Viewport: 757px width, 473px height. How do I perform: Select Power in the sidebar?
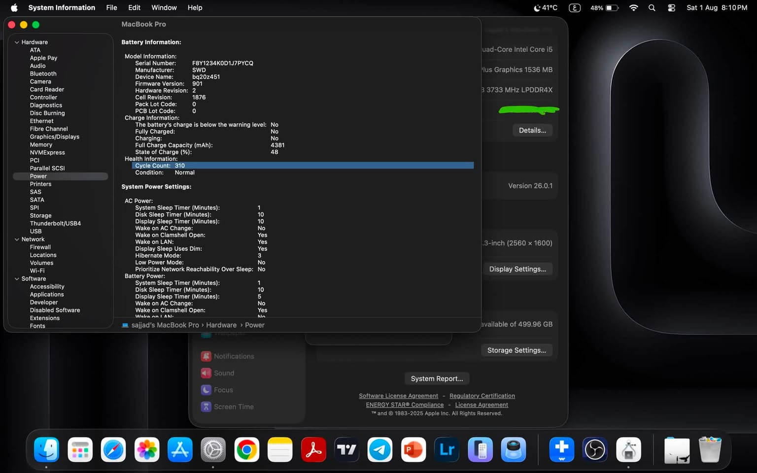click(60, 176)
